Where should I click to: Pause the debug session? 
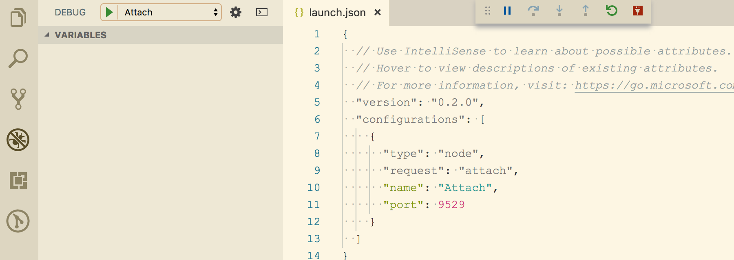click(x=507, y=11)
